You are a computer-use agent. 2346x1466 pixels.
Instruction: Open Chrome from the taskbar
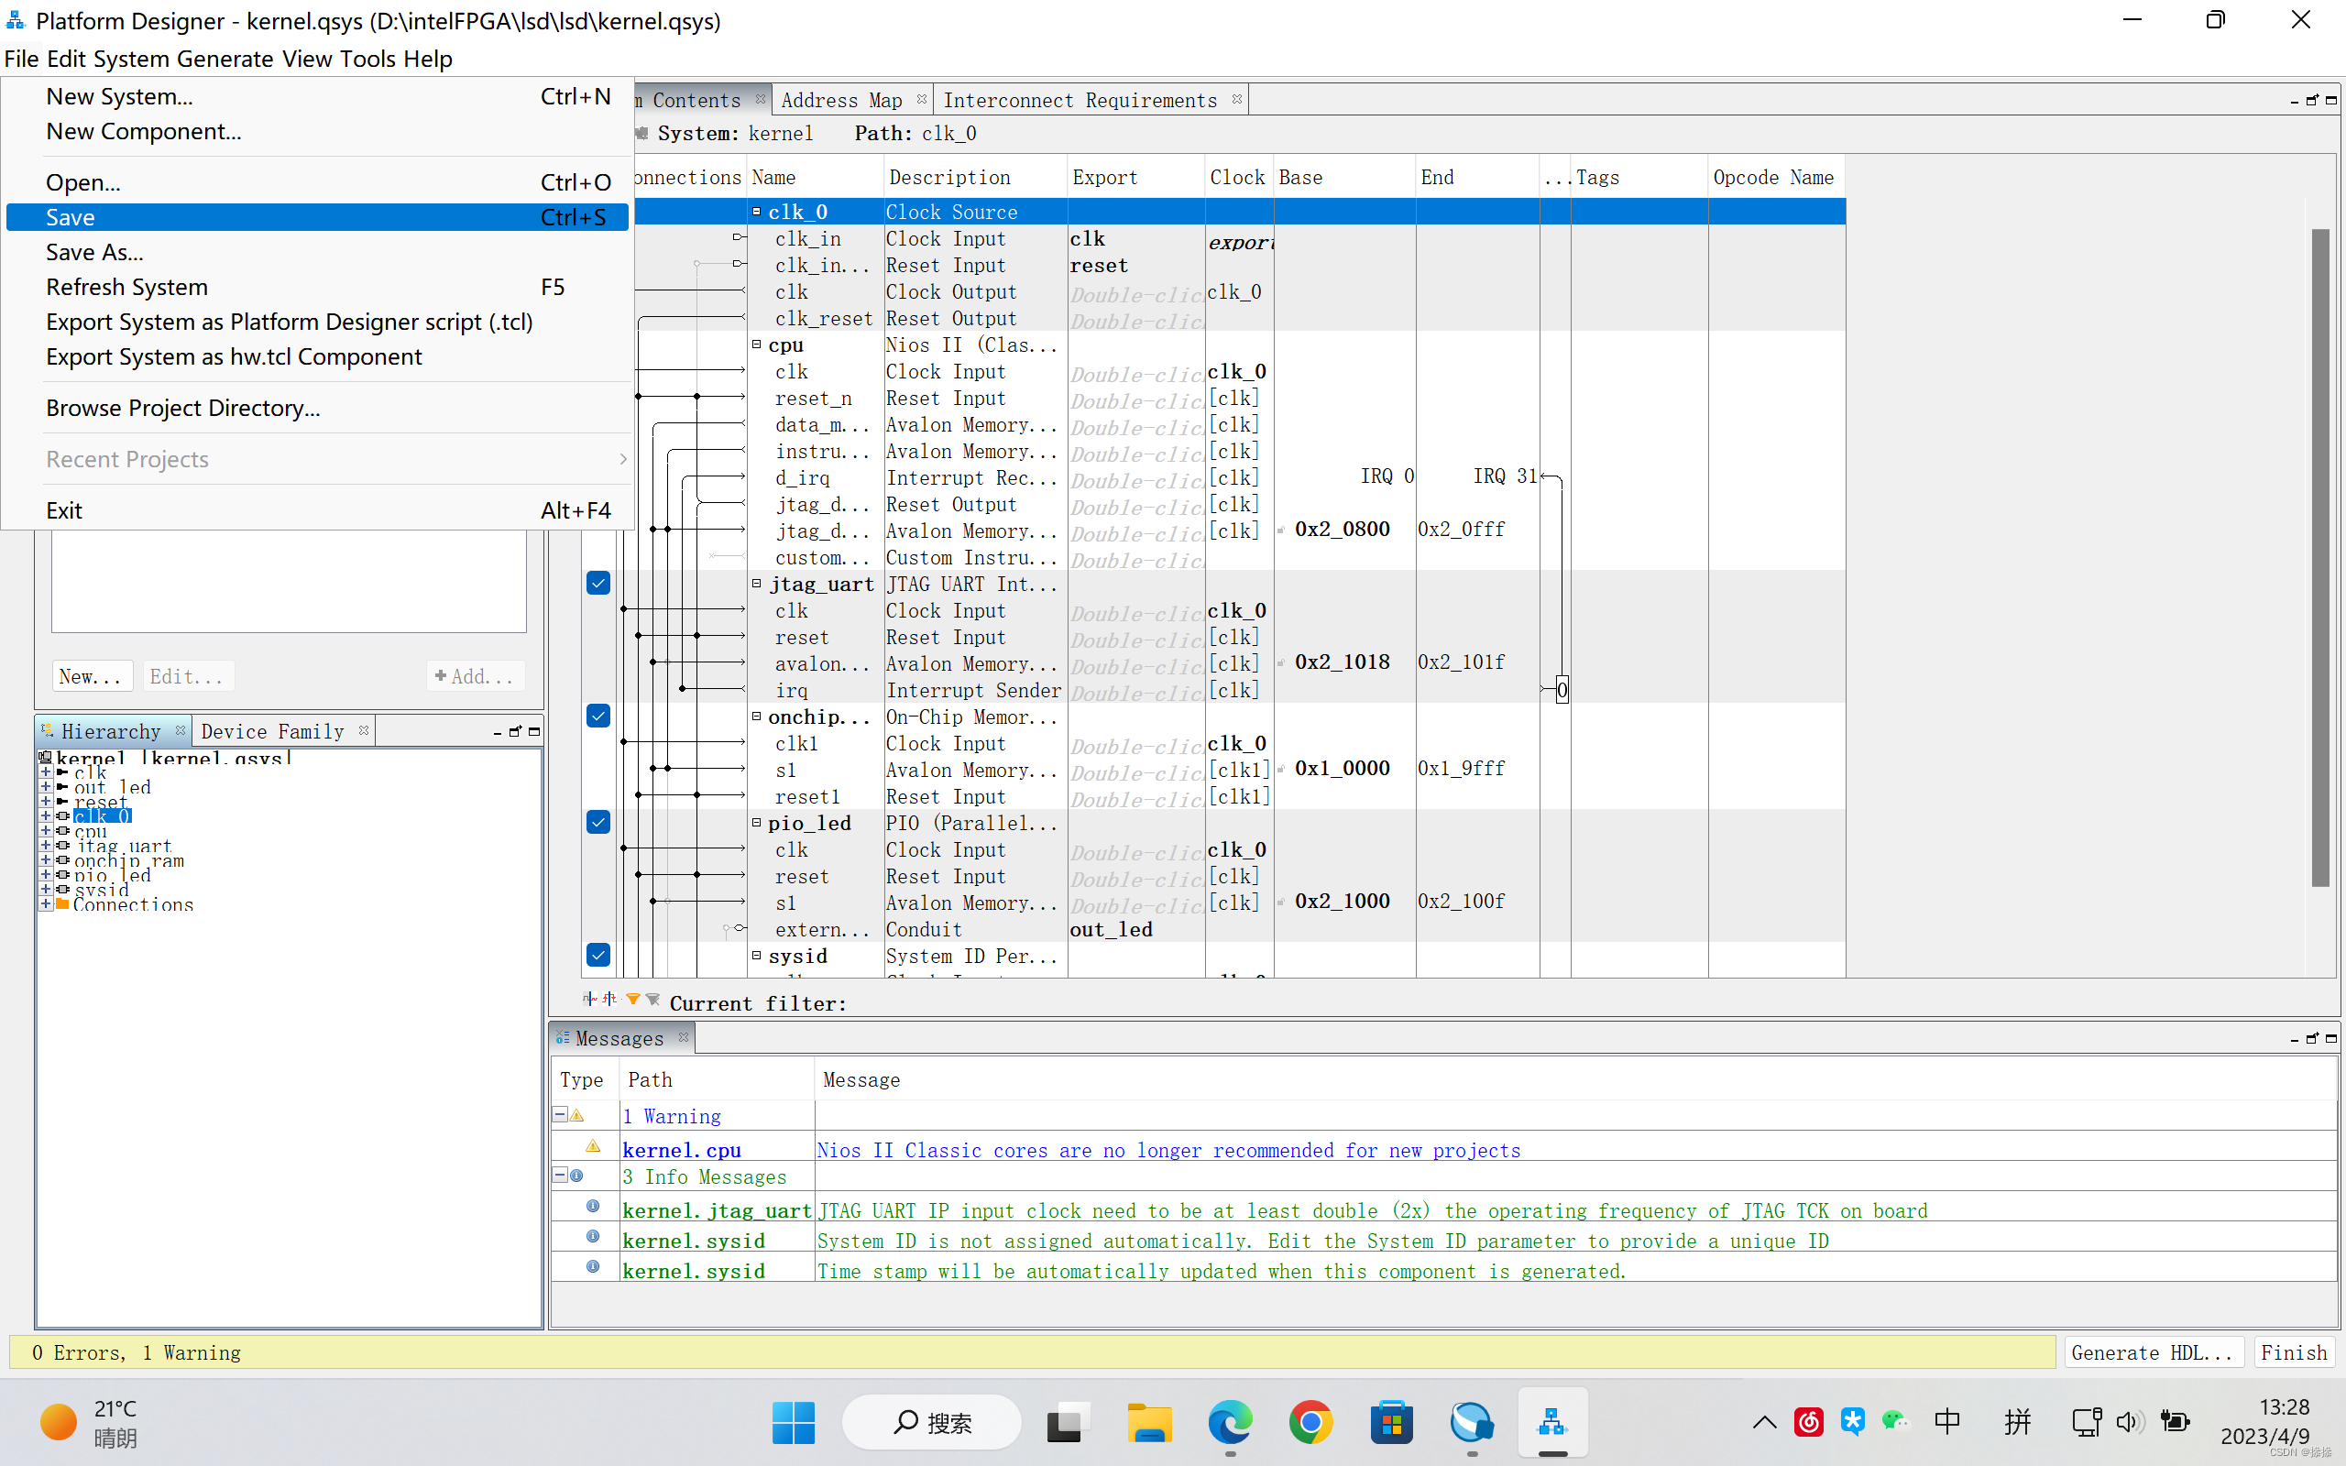coord(1310,1422)
